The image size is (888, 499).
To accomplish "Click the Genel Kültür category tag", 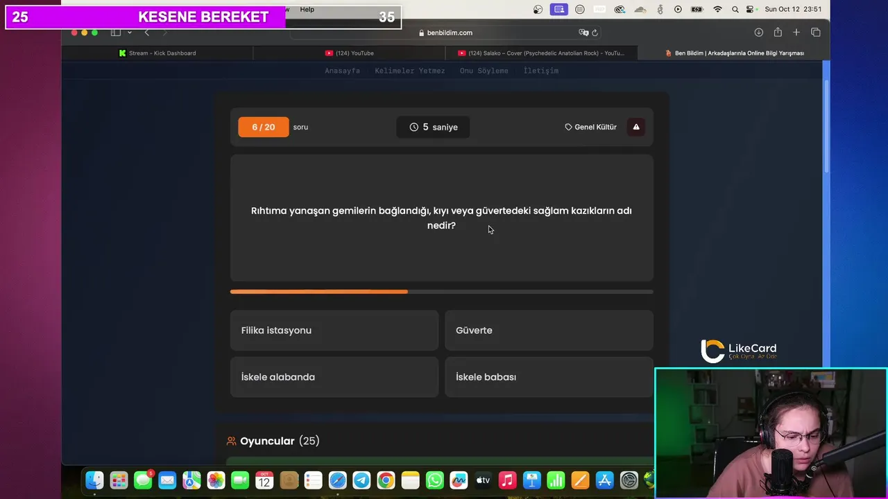I will tap(590, 127).
